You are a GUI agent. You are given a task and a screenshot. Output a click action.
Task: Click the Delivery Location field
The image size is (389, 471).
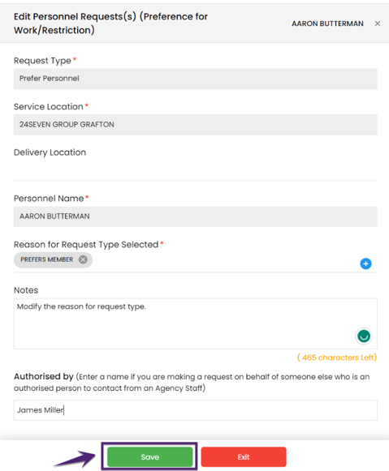click(195, 170)
